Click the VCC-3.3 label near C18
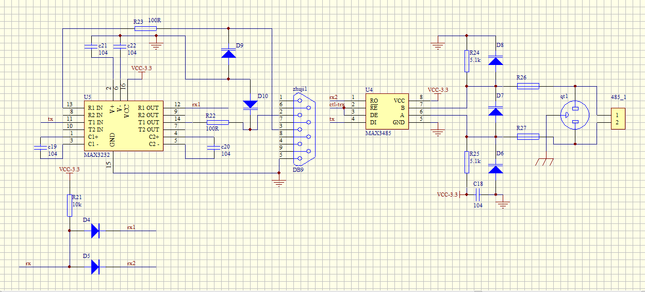Screen dimensions: 645x292 click(x=447, y=194)
